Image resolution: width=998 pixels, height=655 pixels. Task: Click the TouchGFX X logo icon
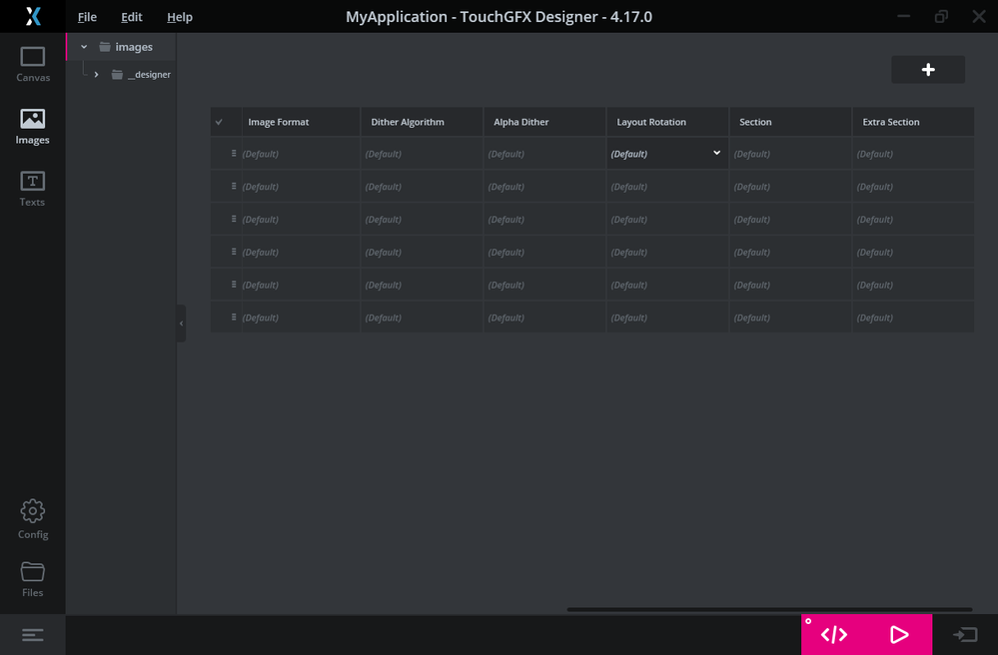[x=32, y=16]
